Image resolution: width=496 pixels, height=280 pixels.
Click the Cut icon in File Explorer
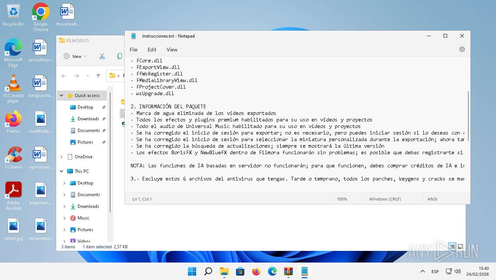(102, 56)
